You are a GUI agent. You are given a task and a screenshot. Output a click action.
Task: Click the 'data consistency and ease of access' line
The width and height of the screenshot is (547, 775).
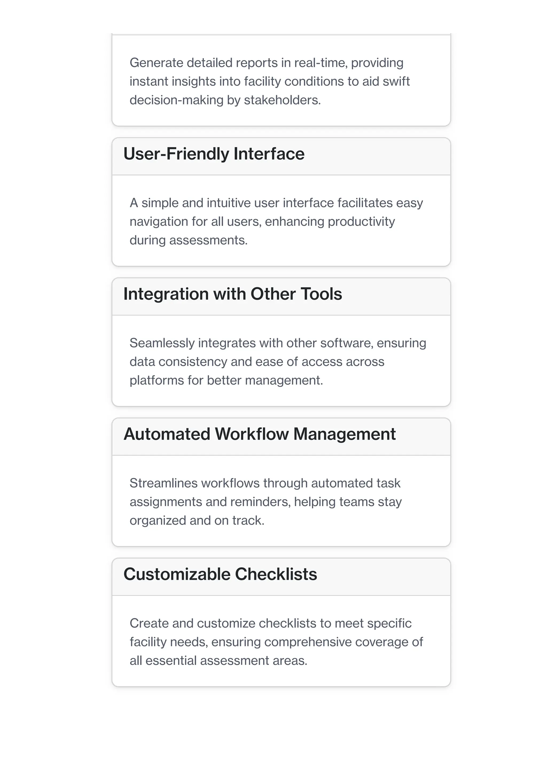pos(257,362)
